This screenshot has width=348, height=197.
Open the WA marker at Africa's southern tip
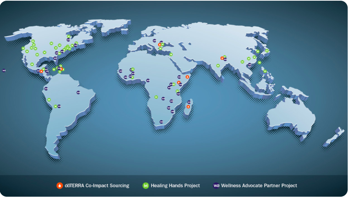pyautogui.click(x=161, y=122)
